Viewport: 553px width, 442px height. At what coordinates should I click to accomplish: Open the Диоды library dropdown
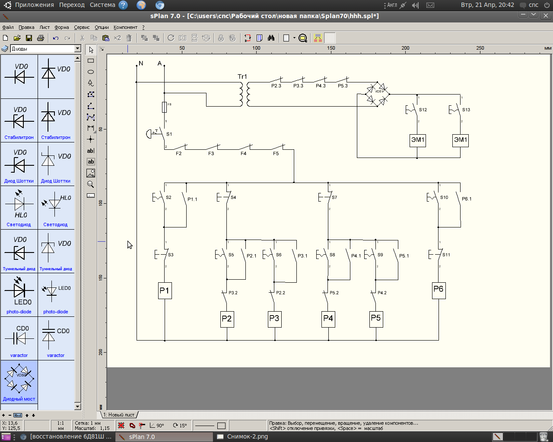pos(78,49)
